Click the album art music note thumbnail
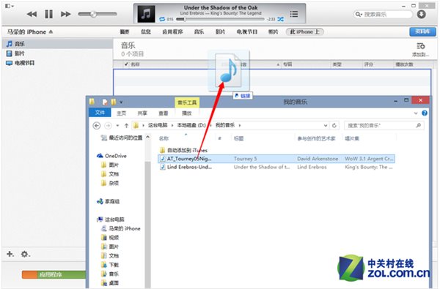The image size is (440, 289). [146, 14]
